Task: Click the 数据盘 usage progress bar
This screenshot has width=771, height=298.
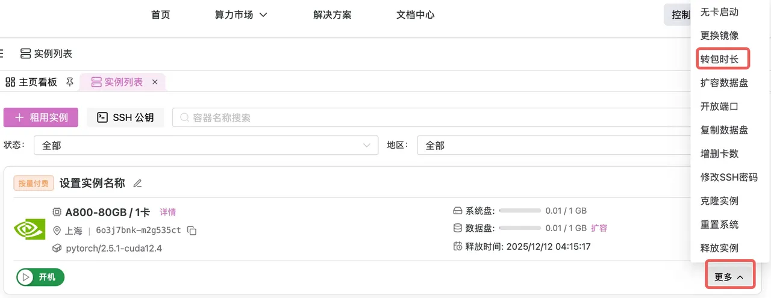Action: coord(520,228)
